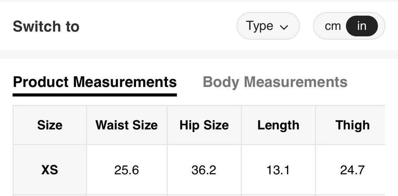Image resolution: width=398 pixels, height=196 pixels.
Task: Click the empty cell below XS
Action: 50,195
